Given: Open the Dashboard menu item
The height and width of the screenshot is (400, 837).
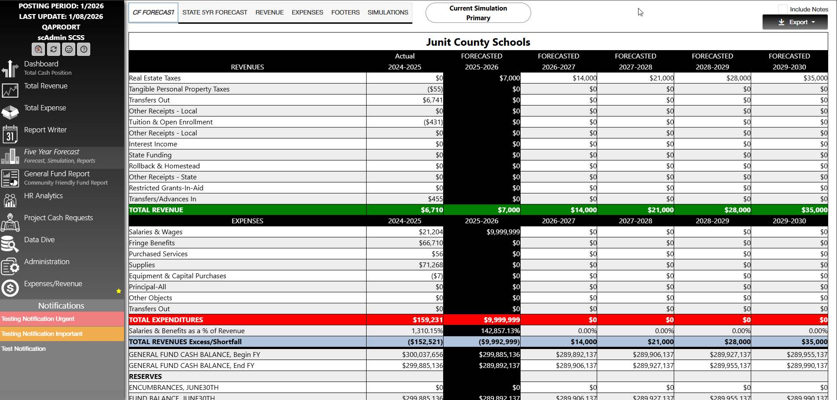Looking at the screenshot, I should click(x=41, y=64).
